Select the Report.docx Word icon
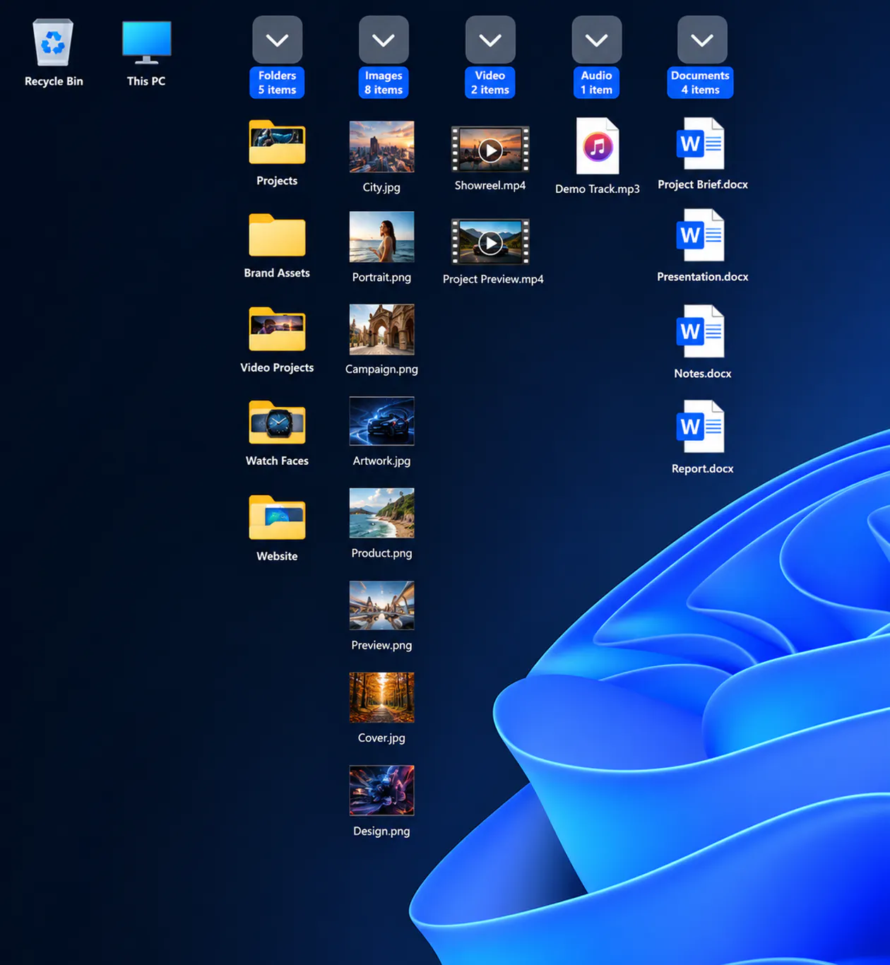This screenshot has width=890, height=965. pos(701,426)
